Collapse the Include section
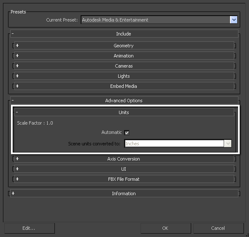Screen dimensions: 249x237 coord(13,33)
